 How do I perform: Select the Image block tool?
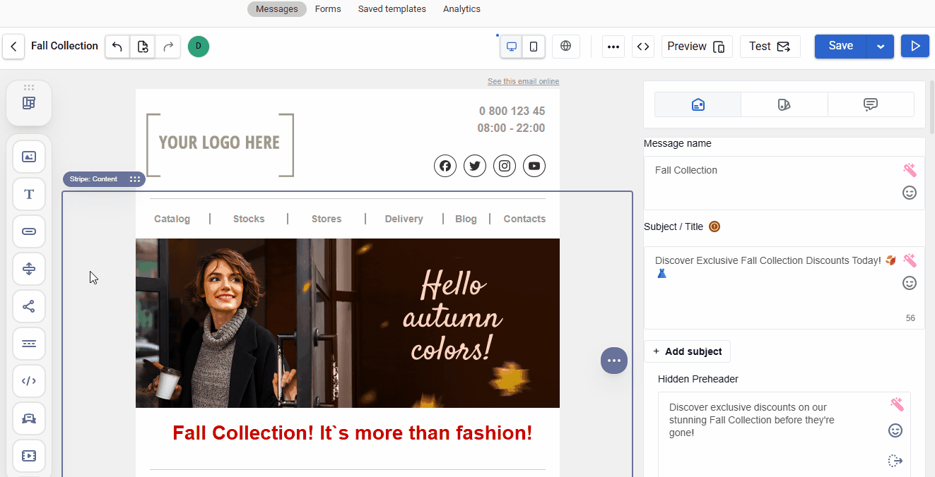[29, 157]
